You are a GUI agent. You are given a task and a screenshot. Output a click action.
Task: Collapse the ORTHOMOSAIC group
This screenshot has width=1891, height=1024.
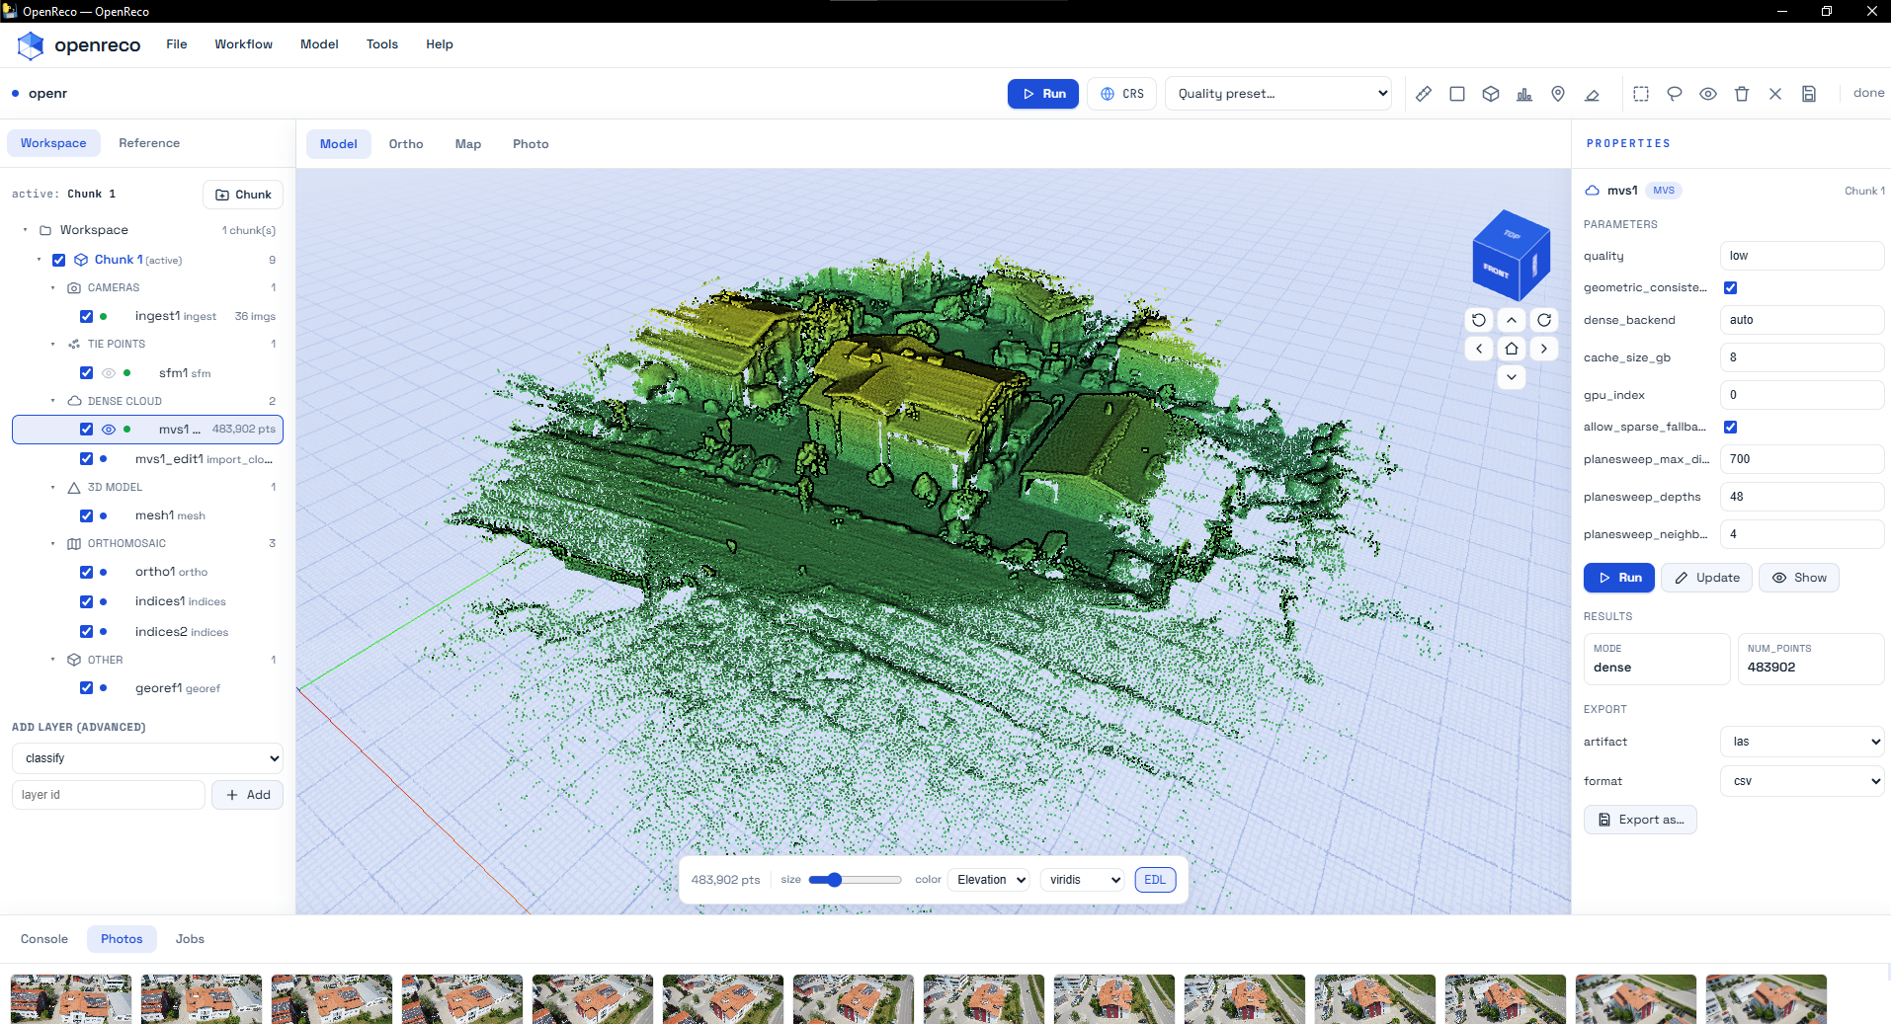click(x=53, y=543)
